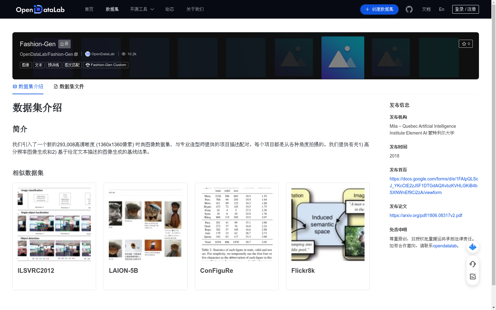The width and height of the screenshot is (496, 310).
Task: Copy the OpenDataLab/Fashion-Gen path icon
Action: (x=76, y=54)
